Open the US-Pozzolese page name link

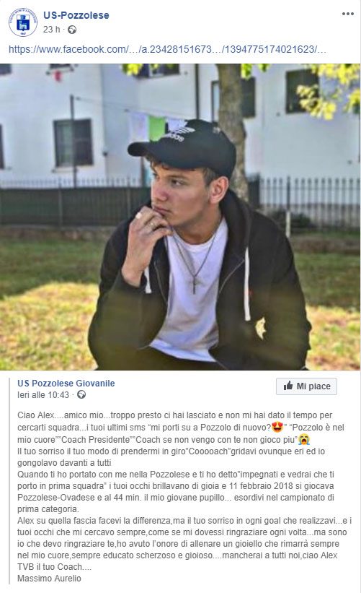(76, 15)
